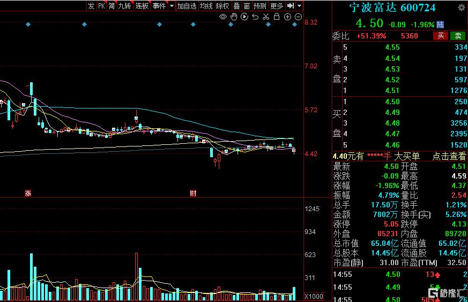The height and width of the screenshot is (302, 468).
Task: Add the stock via 加自选
Action: point(187,6)
